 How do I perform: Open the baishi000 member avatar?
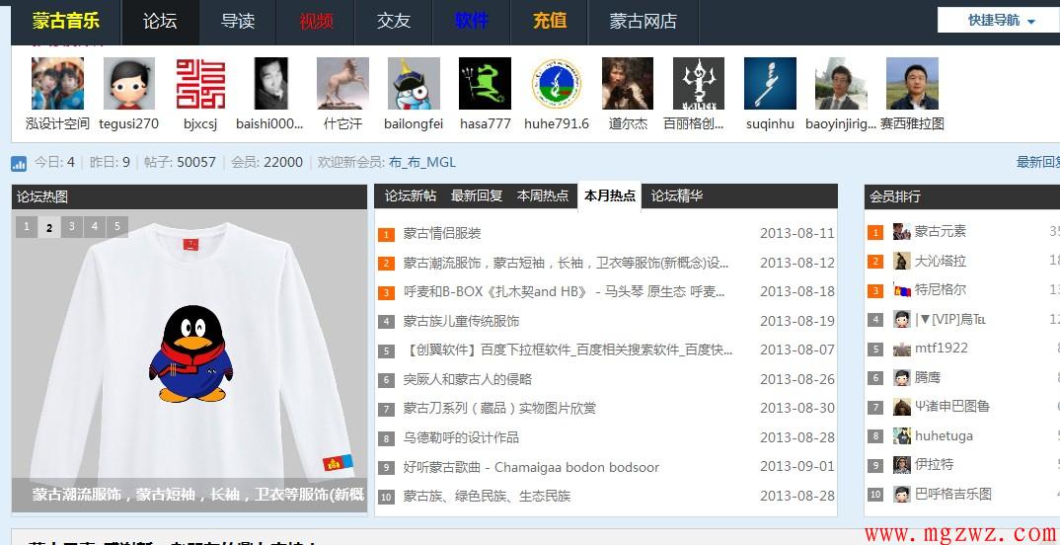pos(271,83)
